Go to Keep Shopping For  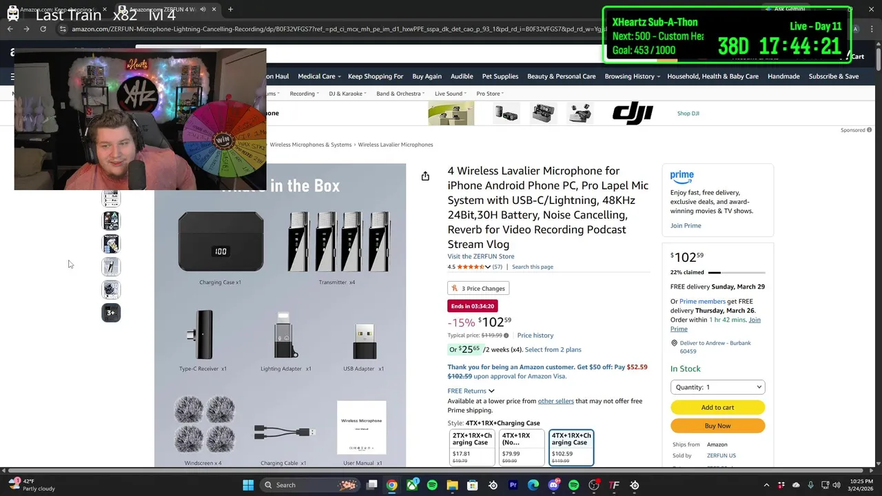[x=376, y=76]
